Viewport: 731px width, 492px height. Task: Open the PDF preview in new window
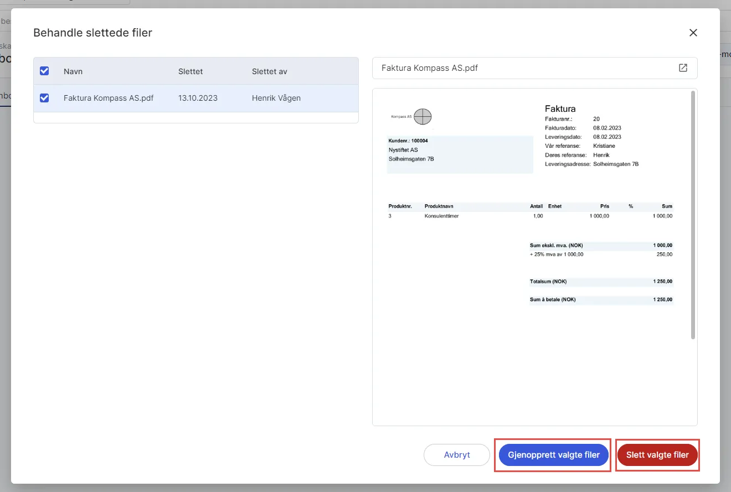pyautogui.click(x=683, y=68)
